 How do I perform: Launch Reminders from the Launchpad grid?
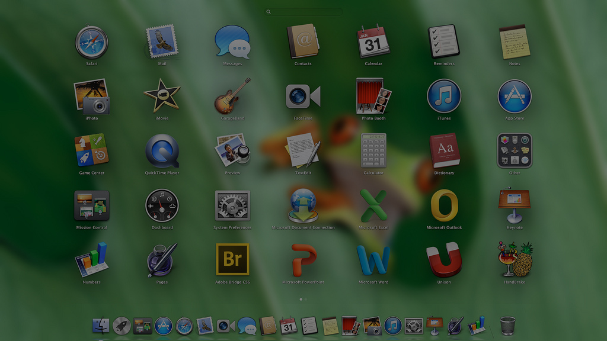(x=444, y=42)
